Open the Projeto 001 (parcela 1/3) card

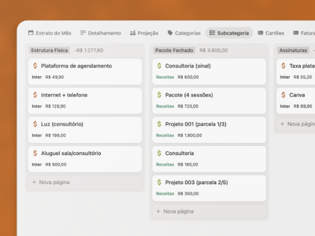pyautogui.click(x=195, y=124)
